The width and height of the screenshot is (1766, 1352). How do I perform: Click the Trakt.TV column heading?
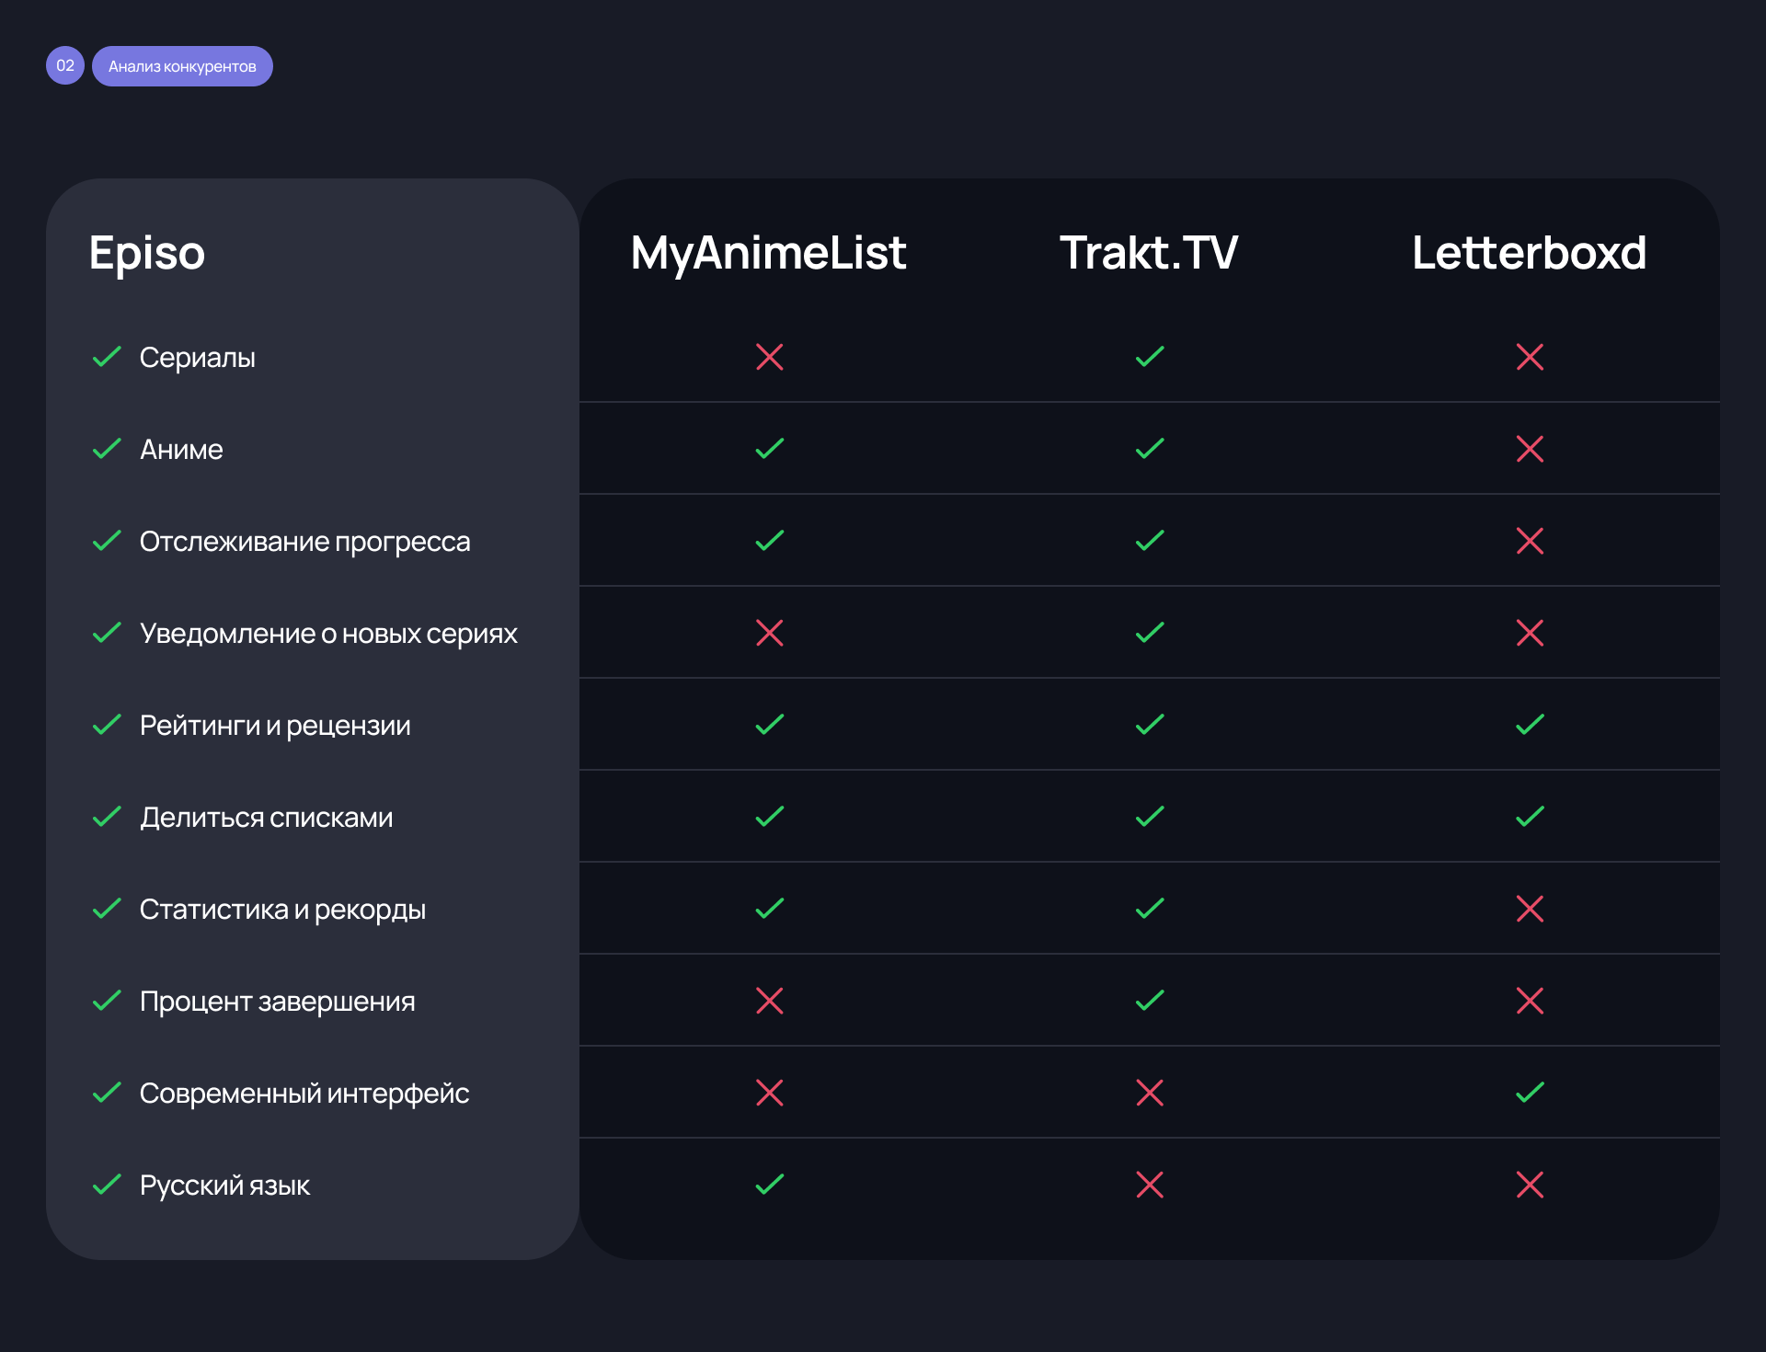click(1149, 253)
